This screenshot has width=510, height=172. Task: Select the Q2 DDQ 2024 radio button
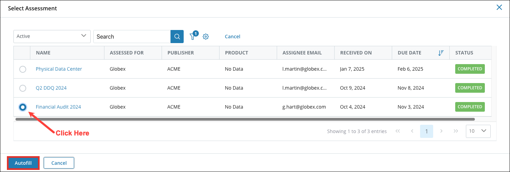pos(22,88)
